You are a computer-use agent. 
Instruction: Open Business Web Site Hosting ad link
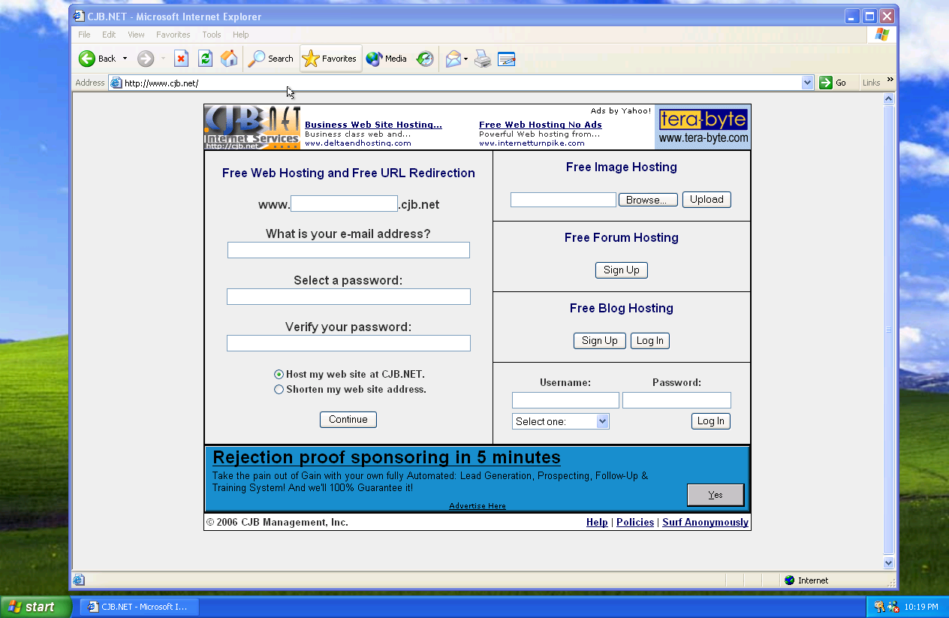pos(373,125)
